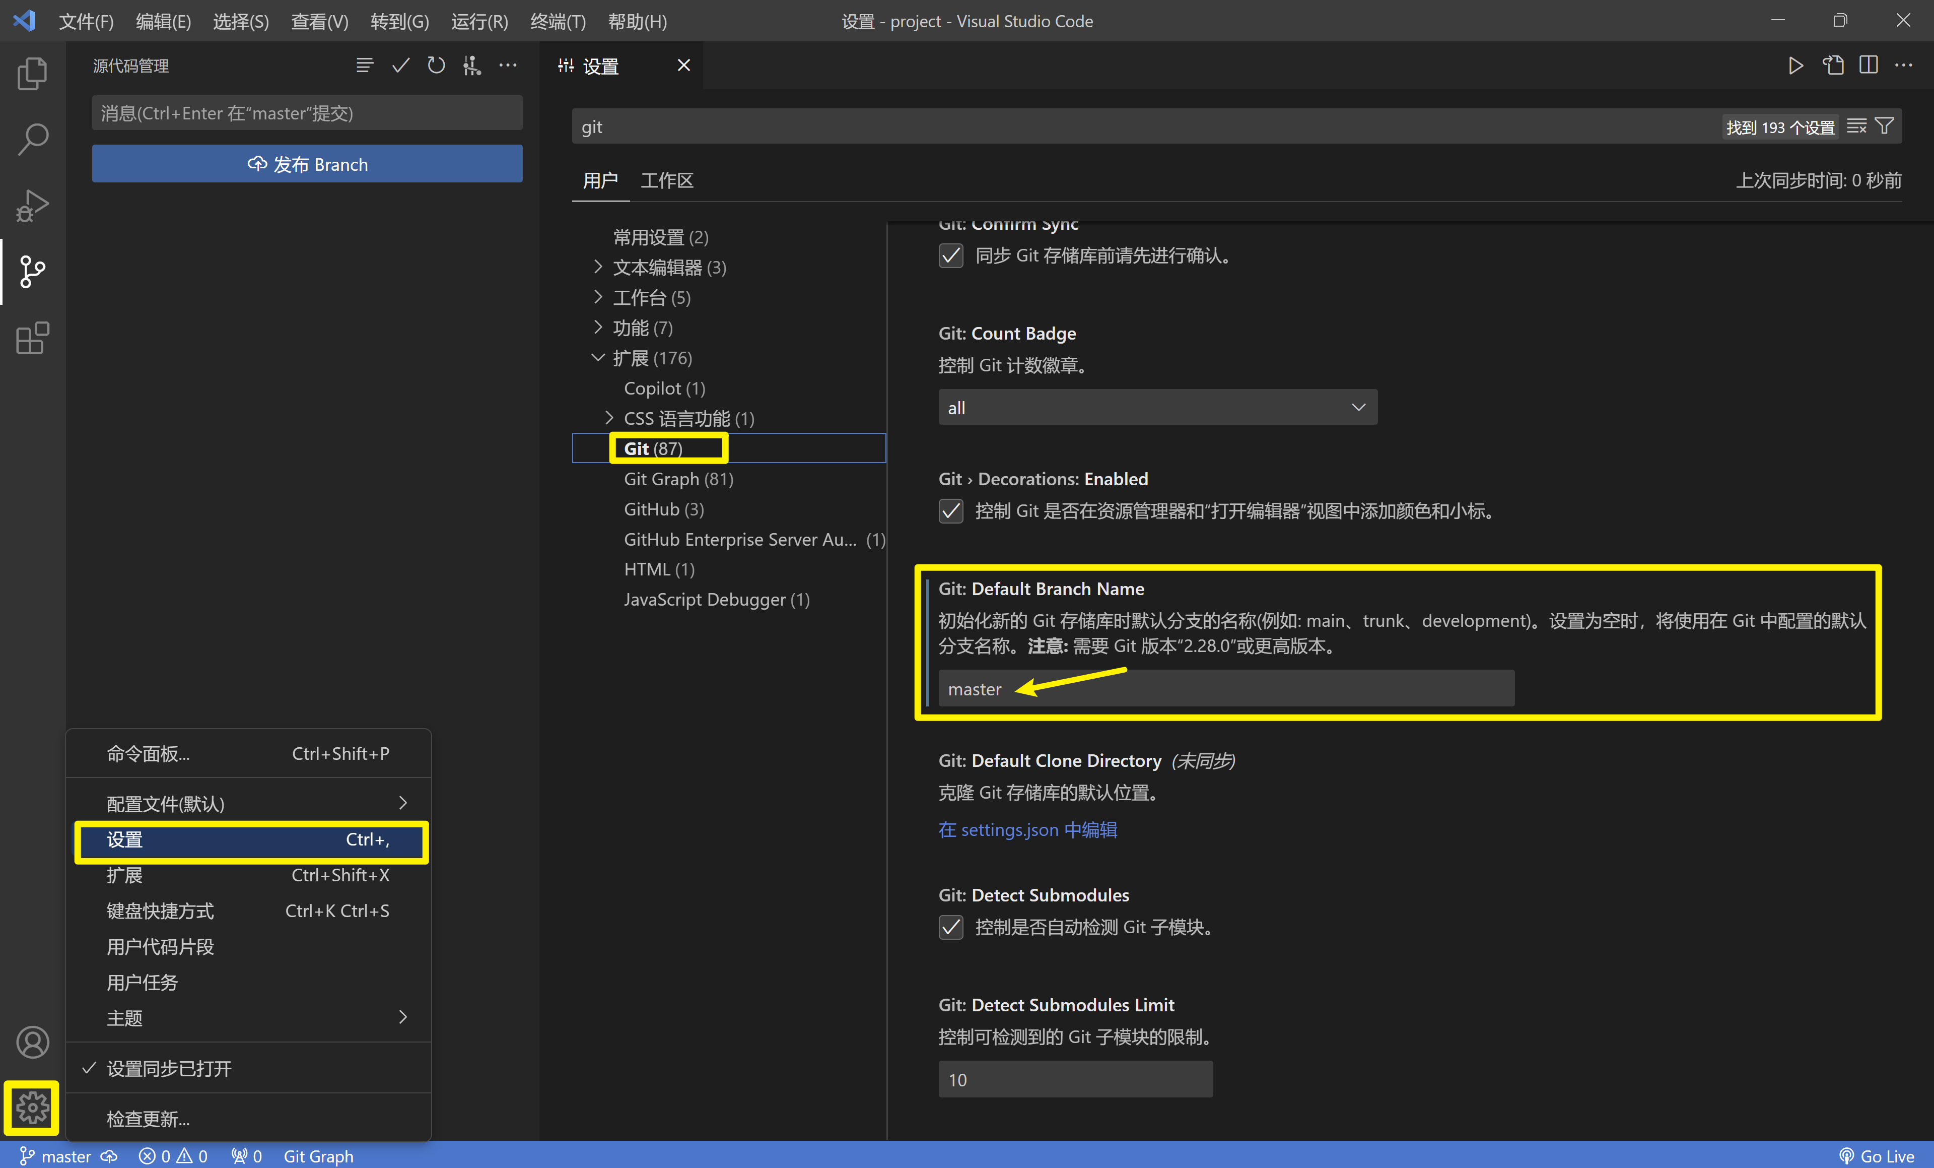
Task: Click the view-as-tree icon in source control
Action: click(364, 65)
